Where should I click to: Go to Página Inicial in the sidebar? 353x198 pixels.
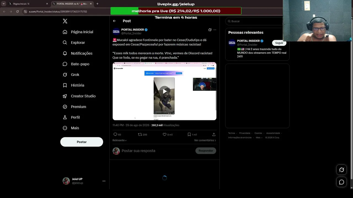78,32
